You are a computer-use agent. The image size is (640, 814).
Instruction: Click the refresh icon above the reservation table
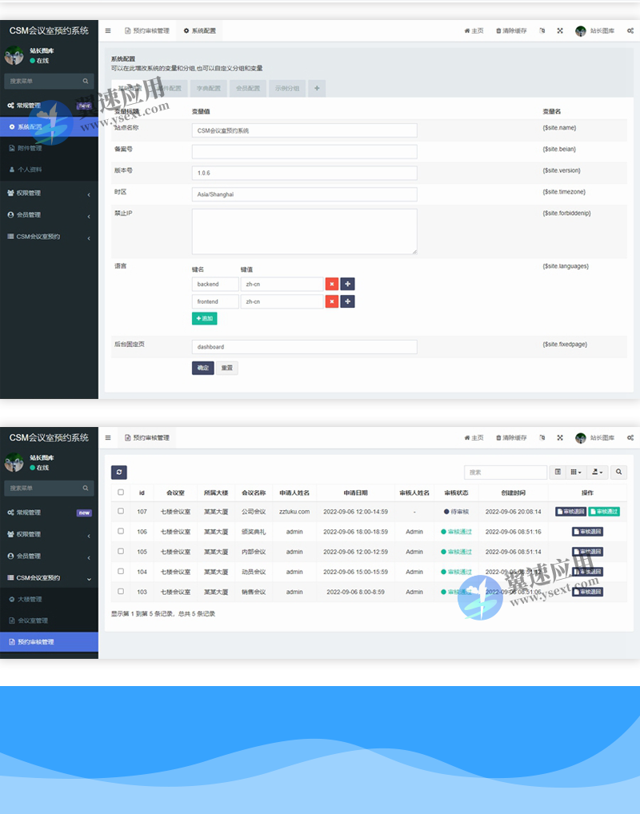119,473
